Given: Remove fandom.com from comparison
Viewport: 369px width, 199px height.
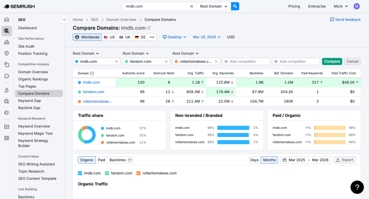Looking at the screenshot, I should (166, 62).
